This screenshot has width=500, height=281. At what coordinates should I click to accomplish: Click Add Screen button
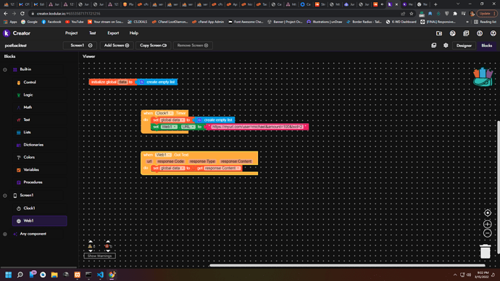117,46
